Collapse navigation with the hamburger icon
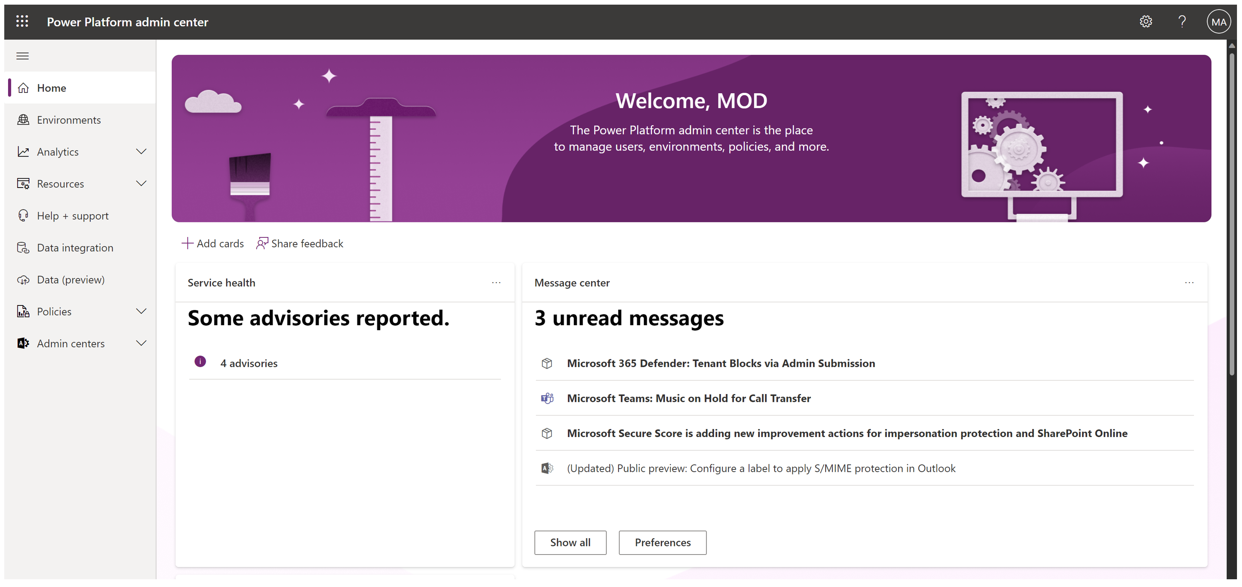The width and height of the screenshot is (1242, 587). click(x=22, y=56)
